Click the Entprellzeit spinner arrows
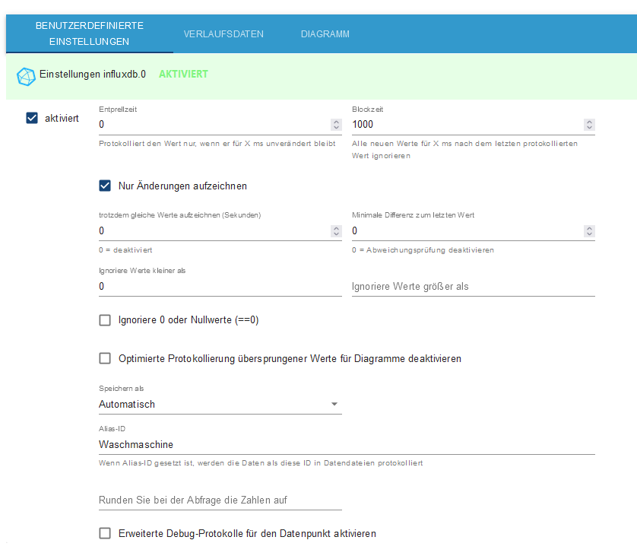 point(336,125)
